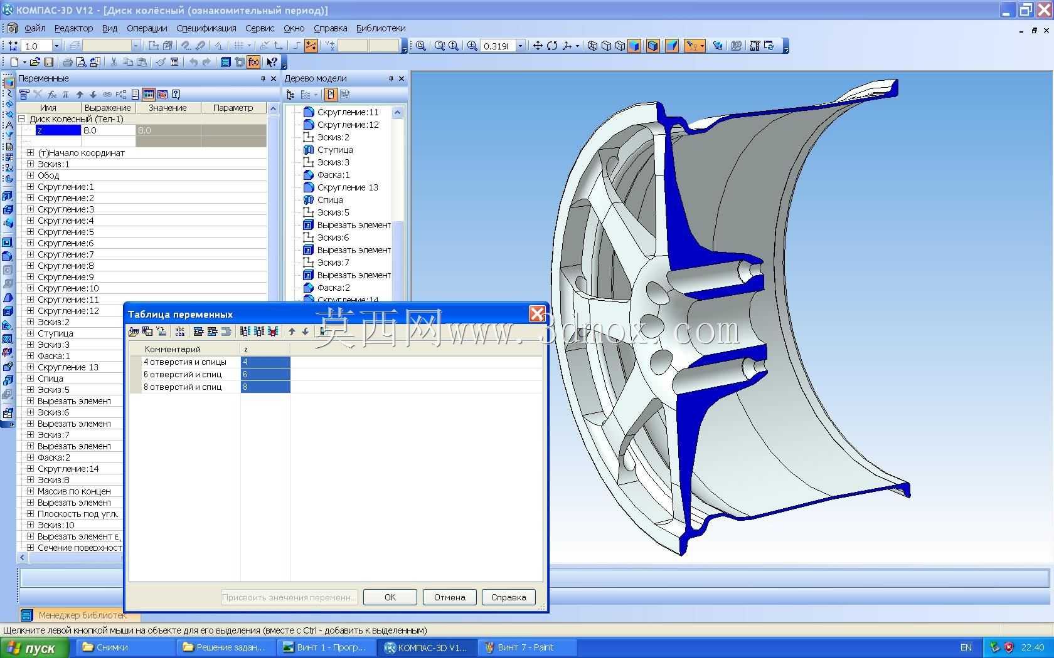Open the Файл menu
This screenshot has width=1054, height=658.
coord(35,28)
